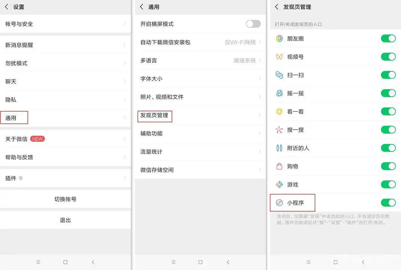Open 插件 settings row

point(65,178)
